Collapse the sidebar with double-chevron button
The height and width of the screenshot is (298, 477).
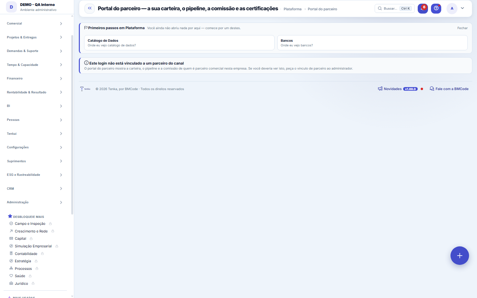pyautogui.click(x=89, y=8)
